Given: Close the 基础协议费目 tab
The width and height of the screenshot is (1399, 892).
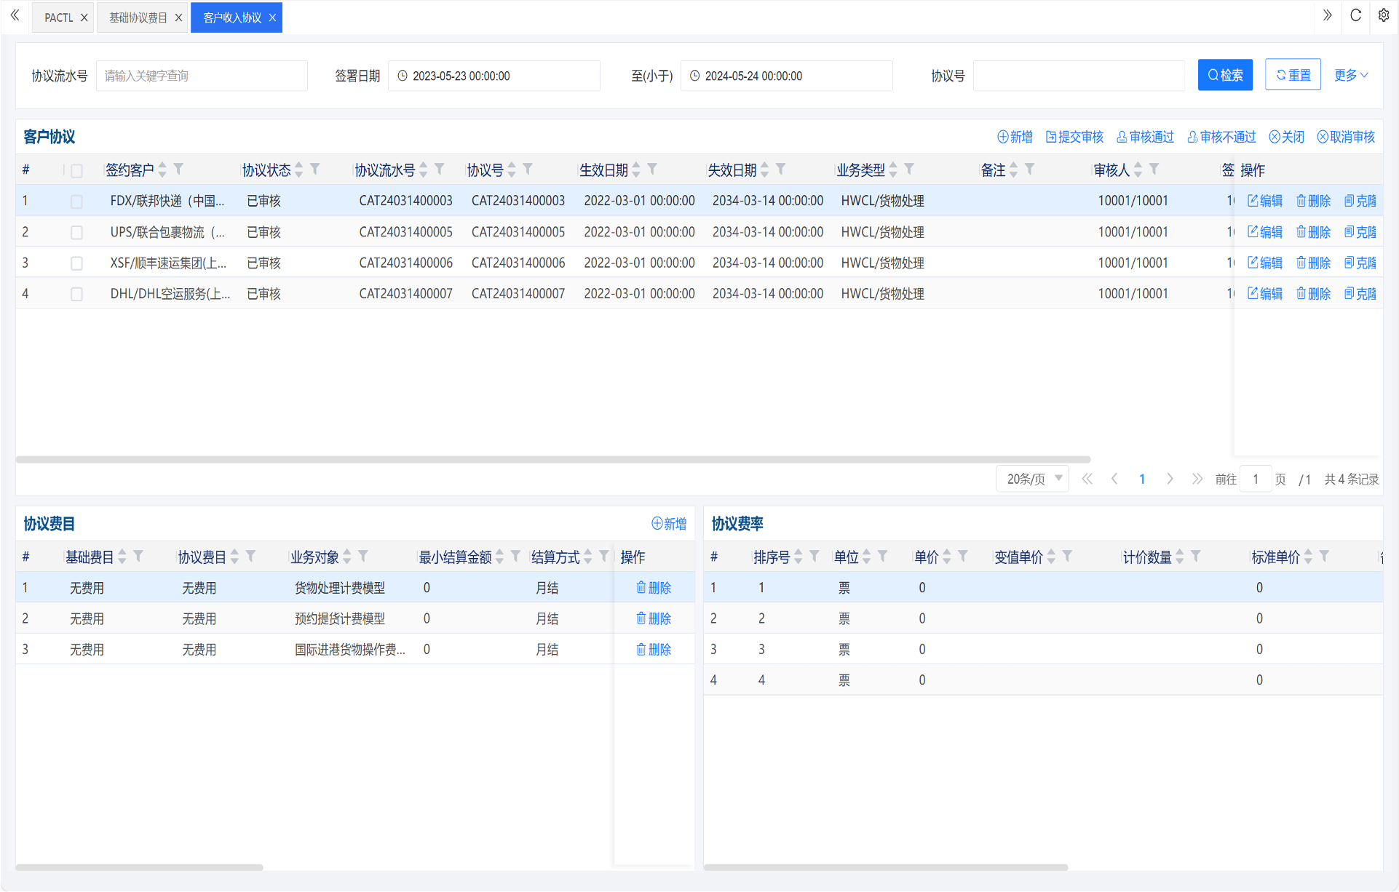Looking at the screenshot, I should [x=178, y=17].
